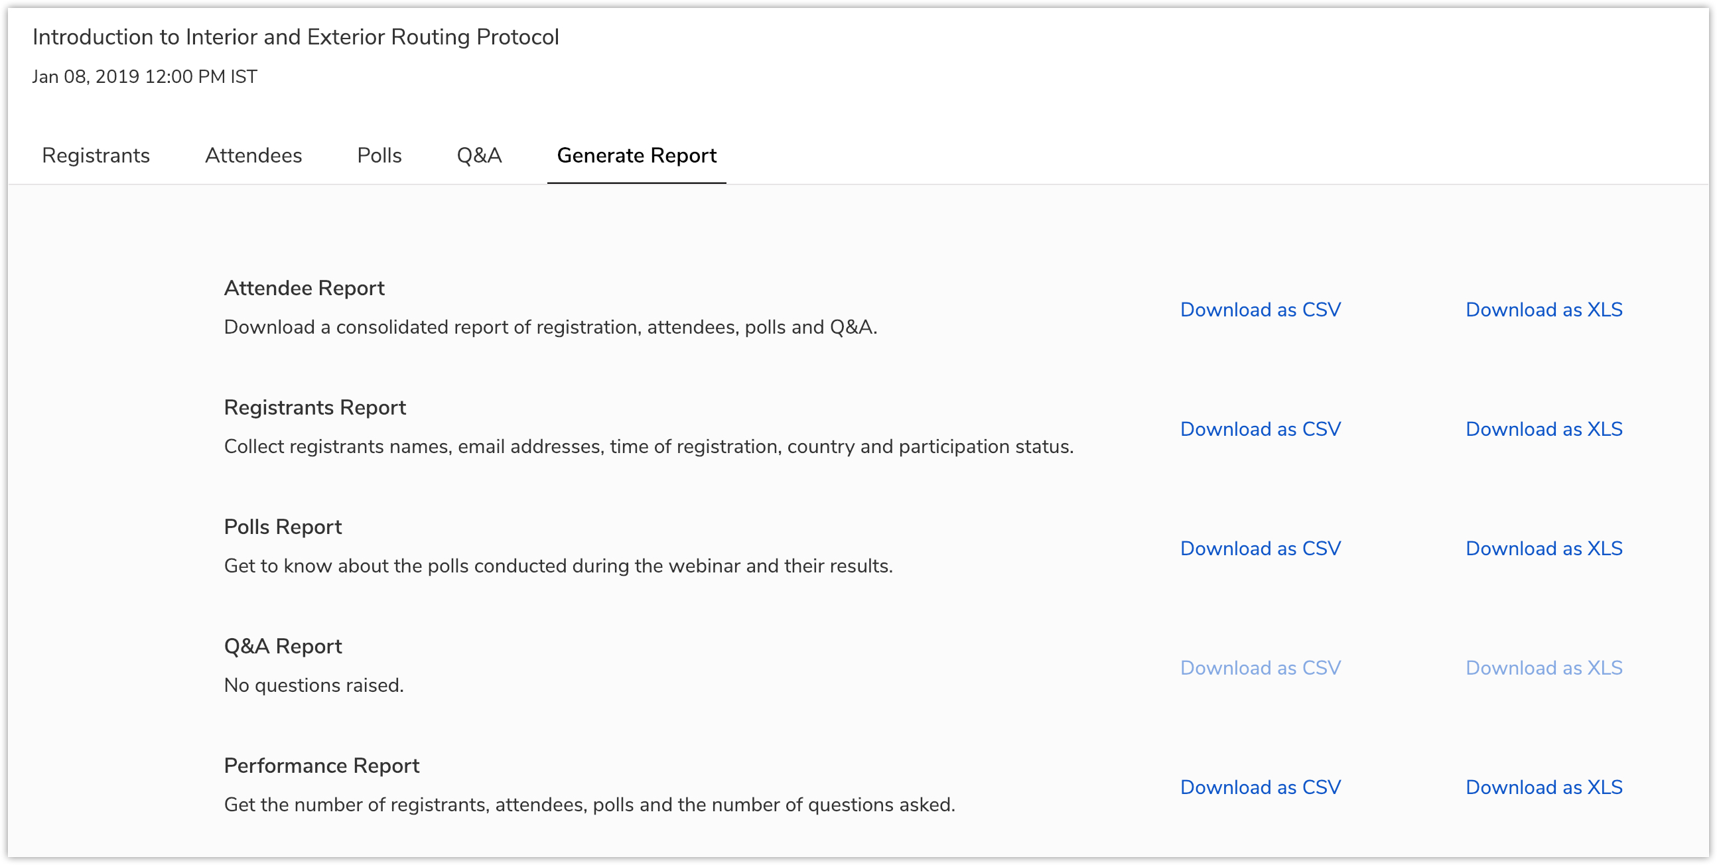The image size is (1717, 865).
Task: Download Polls Report as CSV
Action: [x=1260, y=549]
